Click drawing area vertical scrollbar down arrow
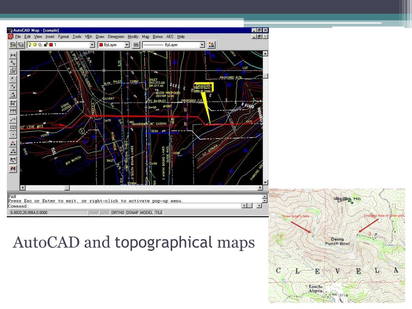The width and height of the screenshot is (412, 309). tap(266, 182)
